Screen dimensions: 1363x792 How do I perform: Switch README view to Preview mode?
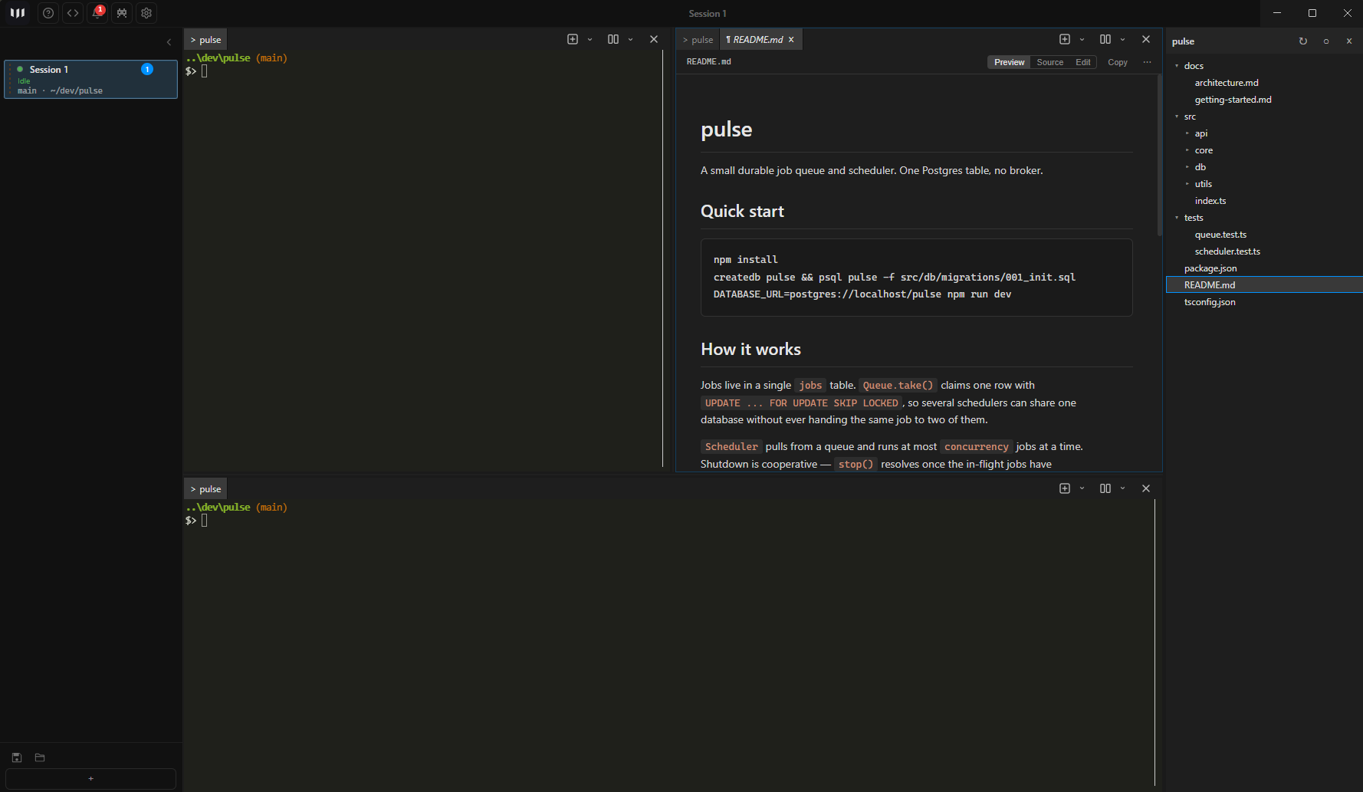(1009, 62)
